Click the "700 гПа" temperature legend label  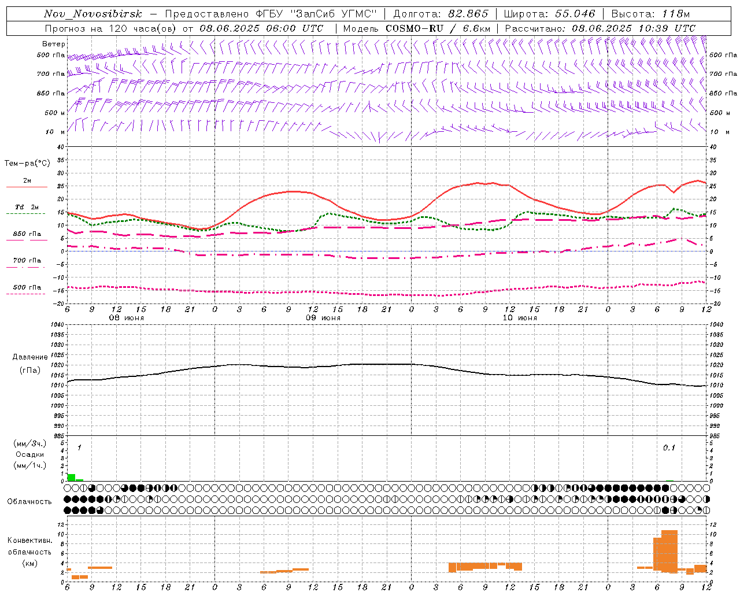(x=27, y=260)
